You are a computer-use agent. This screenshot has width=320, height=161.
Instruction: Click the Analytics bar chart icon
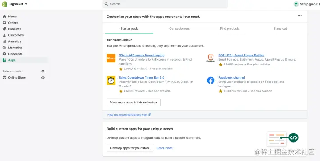pos(4,41)
